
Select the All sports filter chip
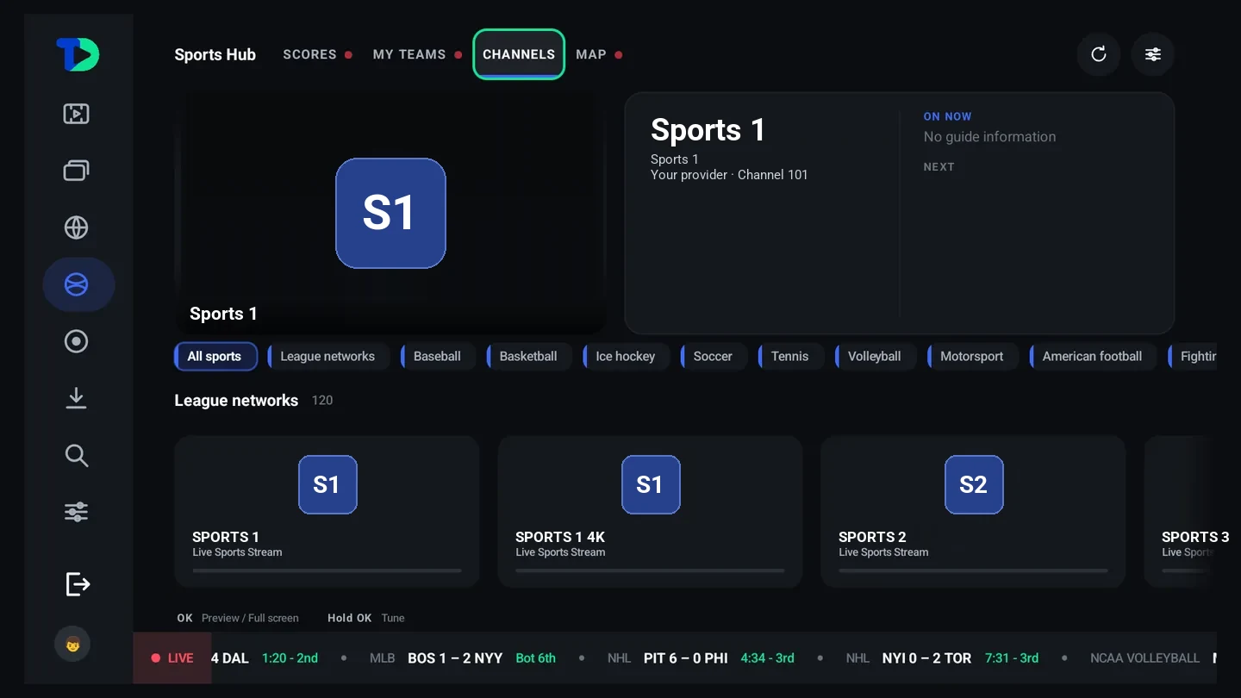pos(215,357)
